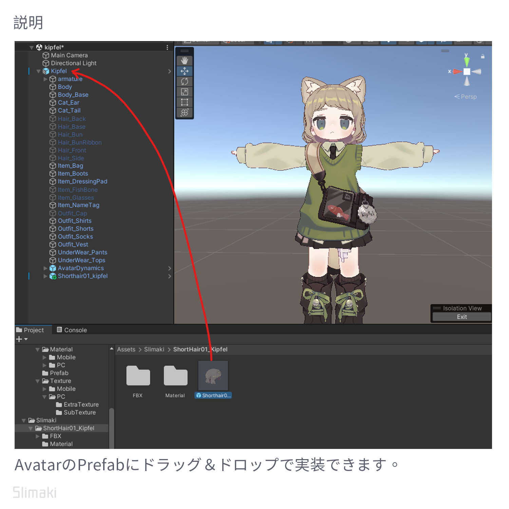Click the Assets breadcrumb link

126,349
